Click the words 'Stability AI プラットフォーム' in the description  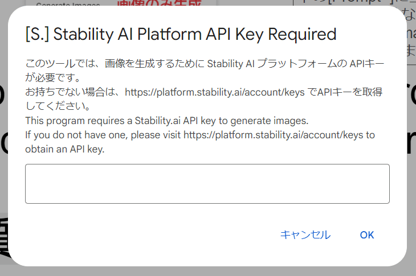click(x=268, y=64)
